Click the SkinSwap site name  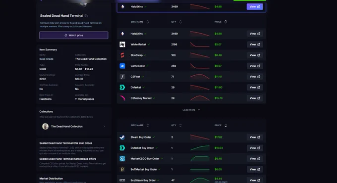tap(136, 55)
